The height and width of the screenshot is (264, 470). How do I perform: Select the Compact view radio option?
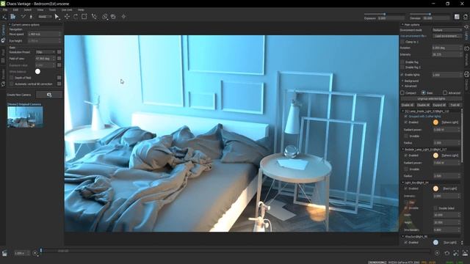(x=402, y=93)
